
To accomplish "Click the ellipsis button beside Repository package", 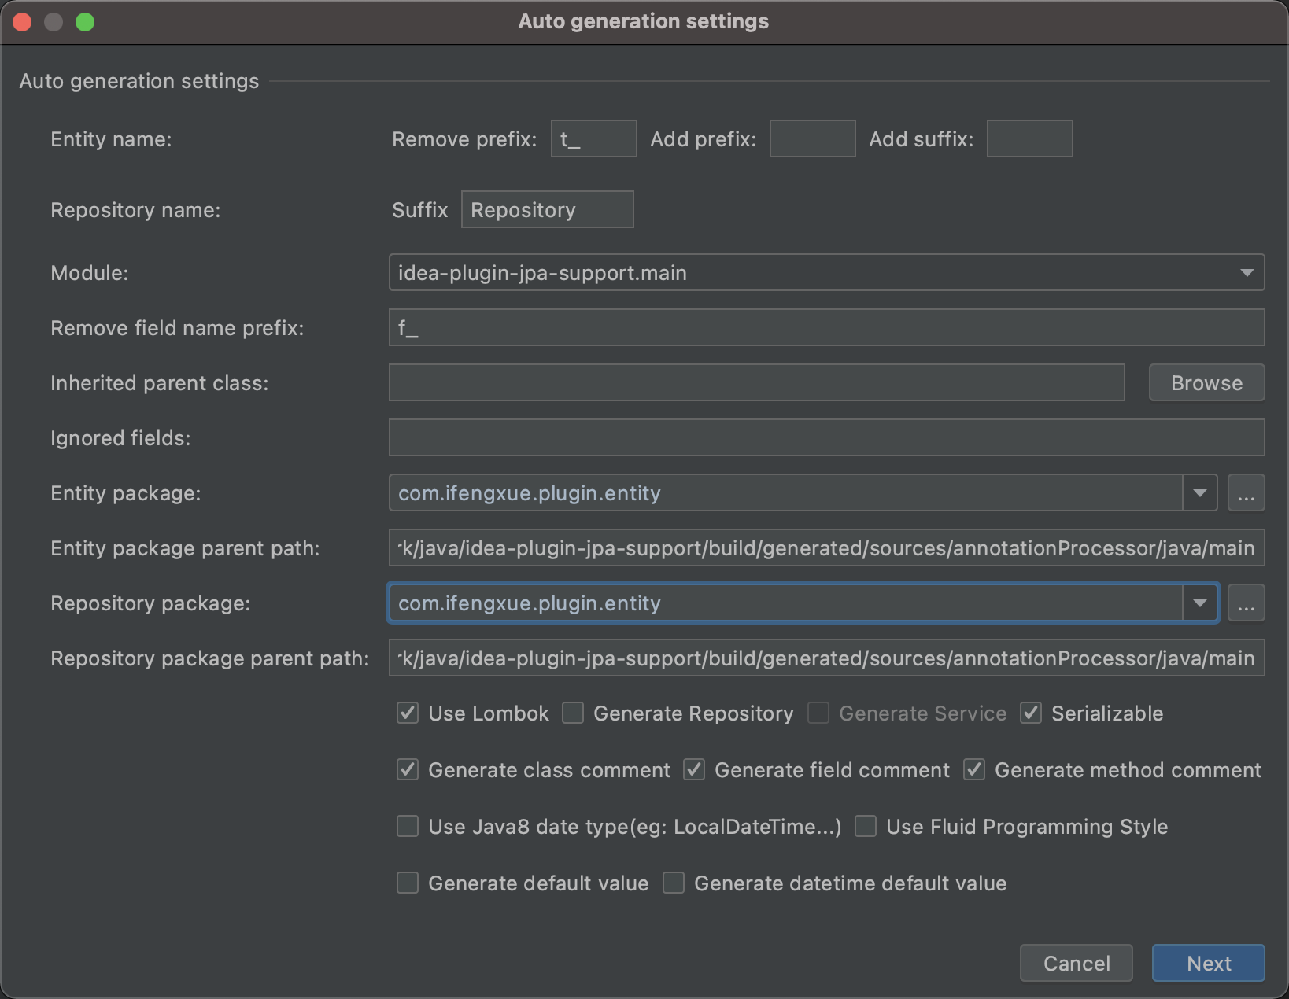I will pyautogui.click(x=1246, y=603).
